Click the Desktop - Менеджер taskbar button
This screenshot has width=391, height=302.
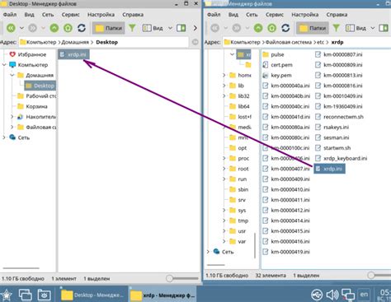click(x=92, y=295)
